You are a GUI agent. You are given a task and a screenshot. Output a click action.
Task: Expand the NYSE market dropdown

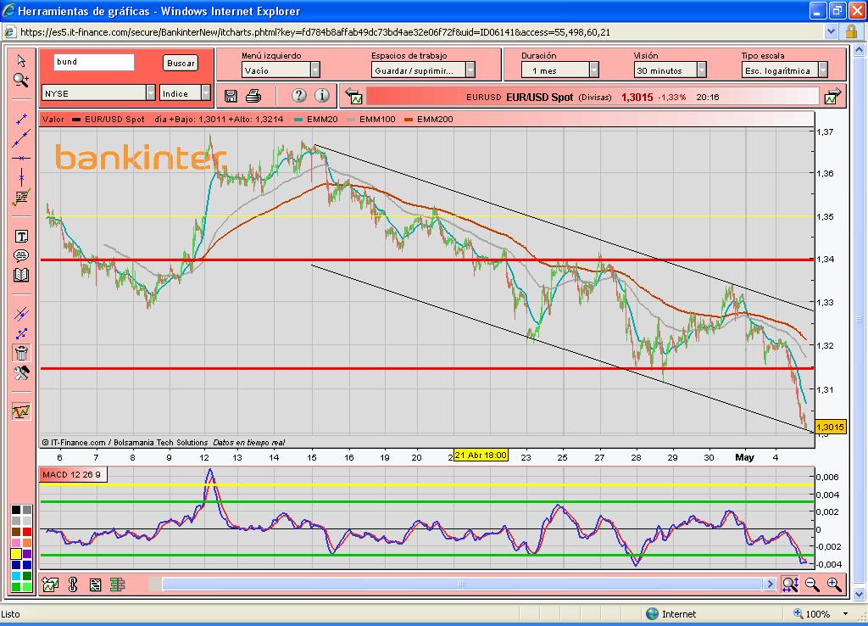tap(151, 92)
